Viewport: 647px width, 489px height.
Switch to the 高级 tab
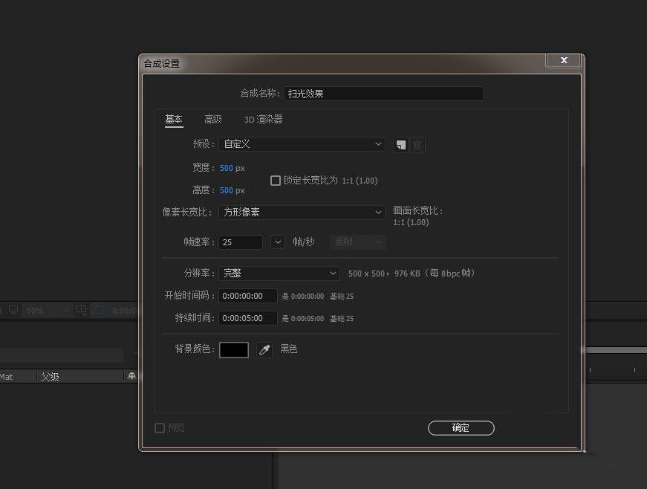(213, 119)
